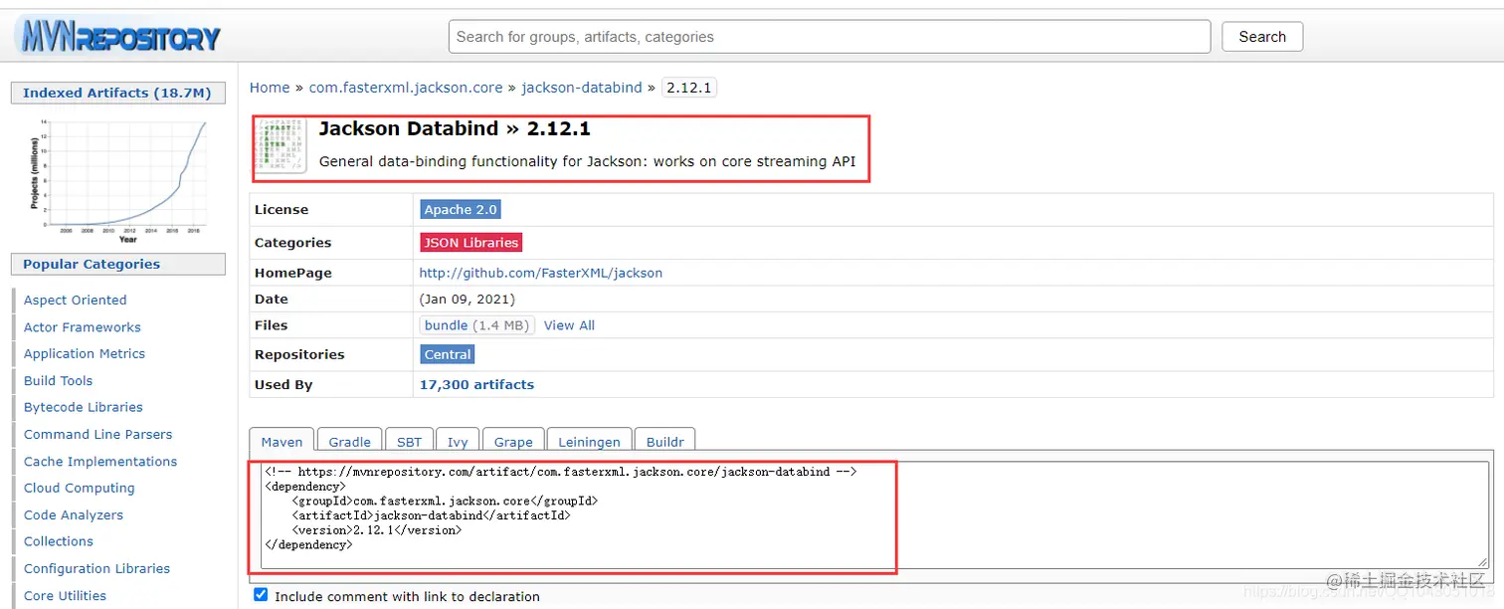Go to the Home breadcrumb
Viewport: 1504px width, 609px height.
pos(270,88)
